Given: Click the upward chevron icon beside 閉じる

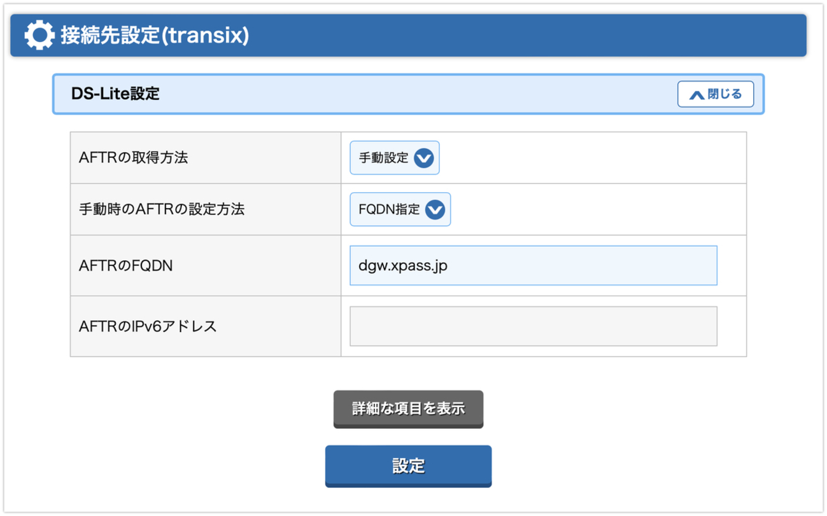Looking at the screenshot, I should [x=697, y=95].
